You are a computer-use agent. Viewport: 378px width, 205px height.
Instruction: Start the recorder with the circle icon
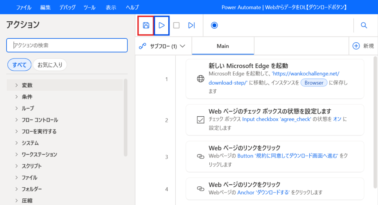pyautogui.click(x=214, y=25)
